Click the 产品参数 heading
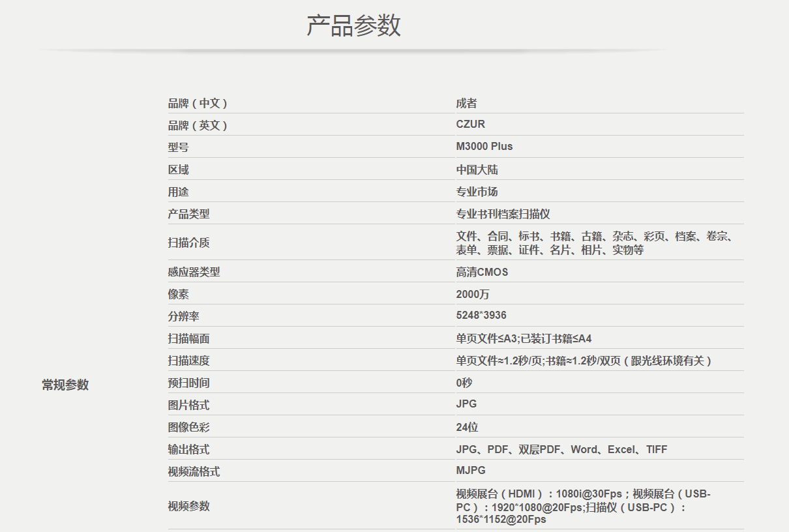 coord(353,25)
